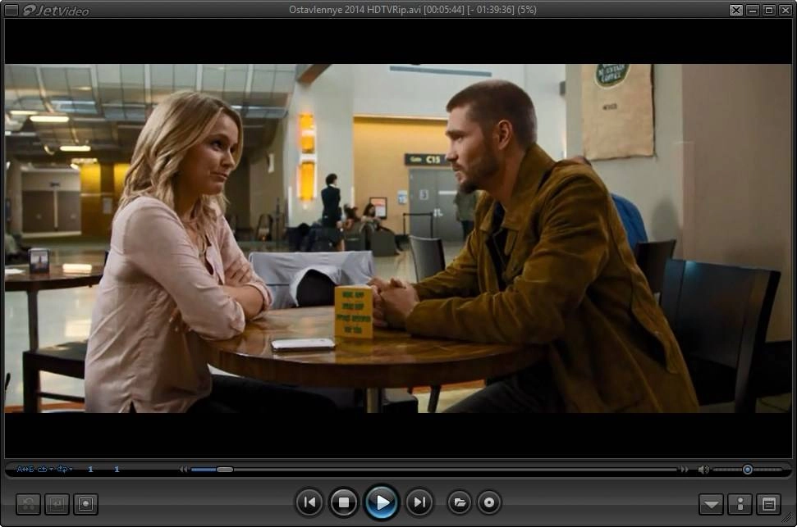Viewport: 797px width, 527px height.
Task: Toggle the repeat mode icon
Action: tap(42, 469)
